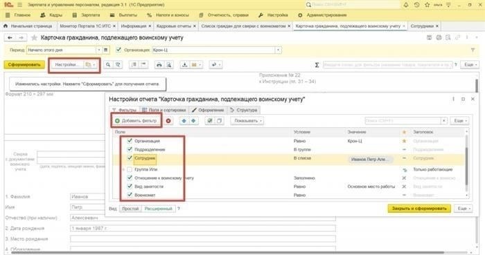Uncheck the Организация filter checkbox

click(130, 140)
